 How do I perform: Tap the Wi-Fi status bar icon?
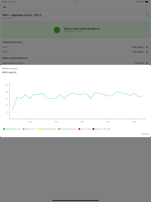click(138, 2)
